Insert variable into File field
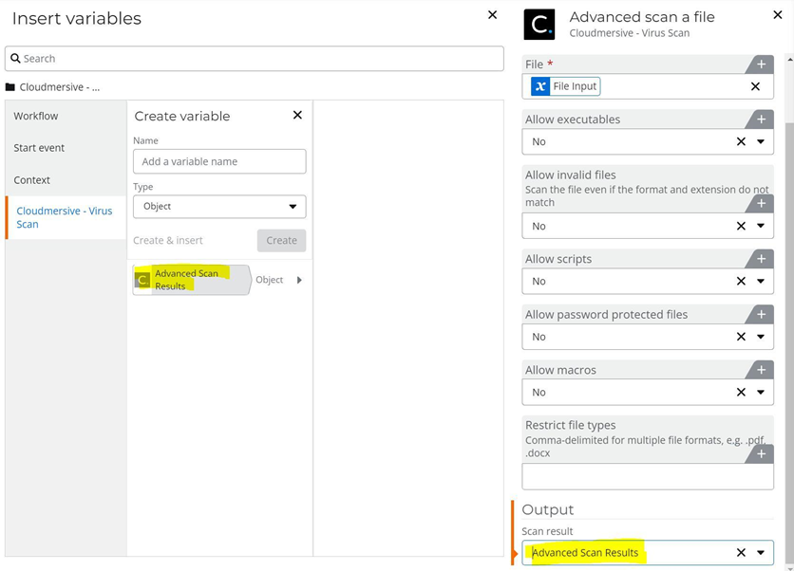 761,64
